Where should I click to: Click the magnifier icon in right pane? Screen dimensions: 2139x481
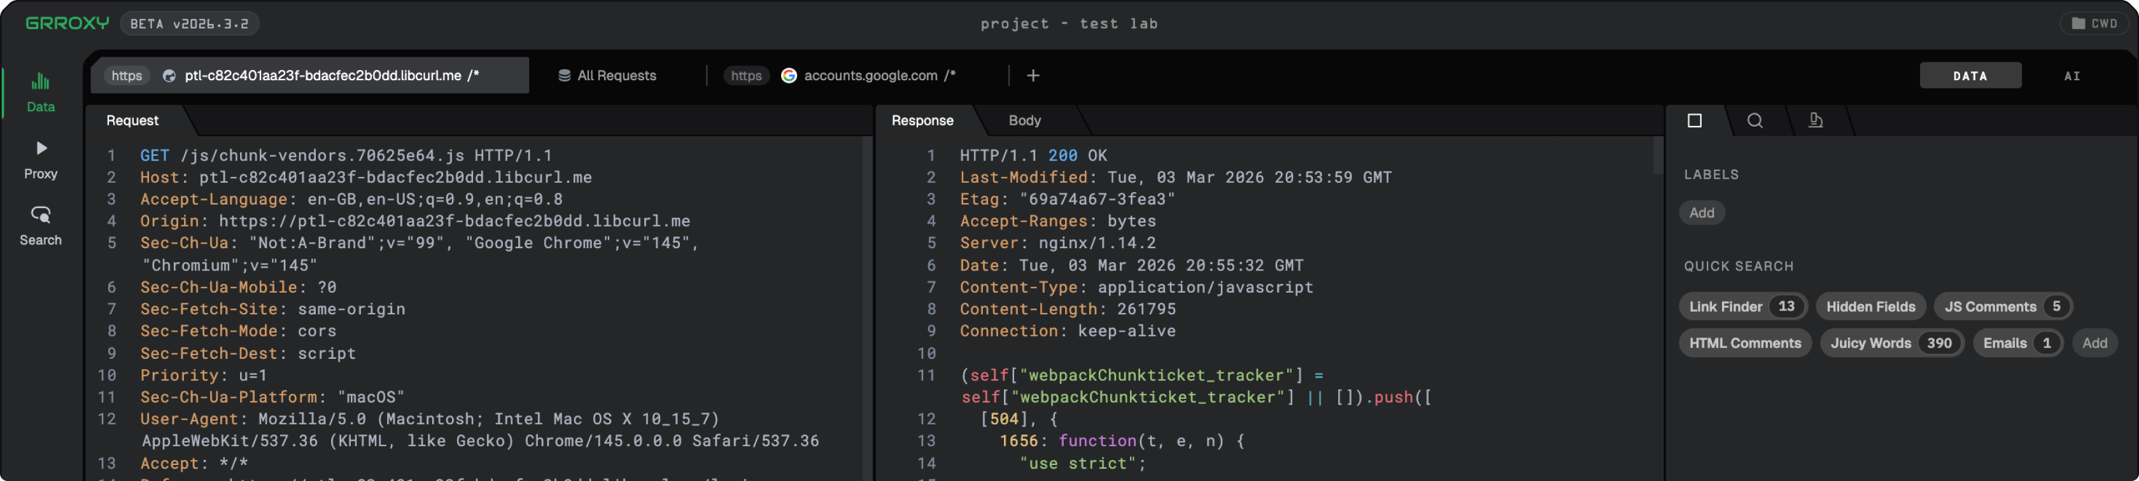[x=1754, y=120]
